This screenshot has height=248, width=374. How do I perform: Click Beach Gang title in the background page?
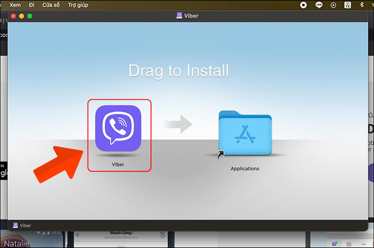(121, 233)
